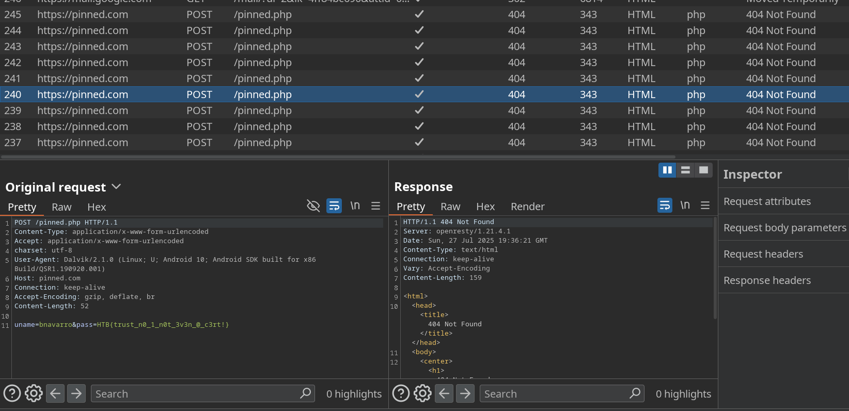
Task: Switch request view to Hex tab
Action: (x=97, y=207)
